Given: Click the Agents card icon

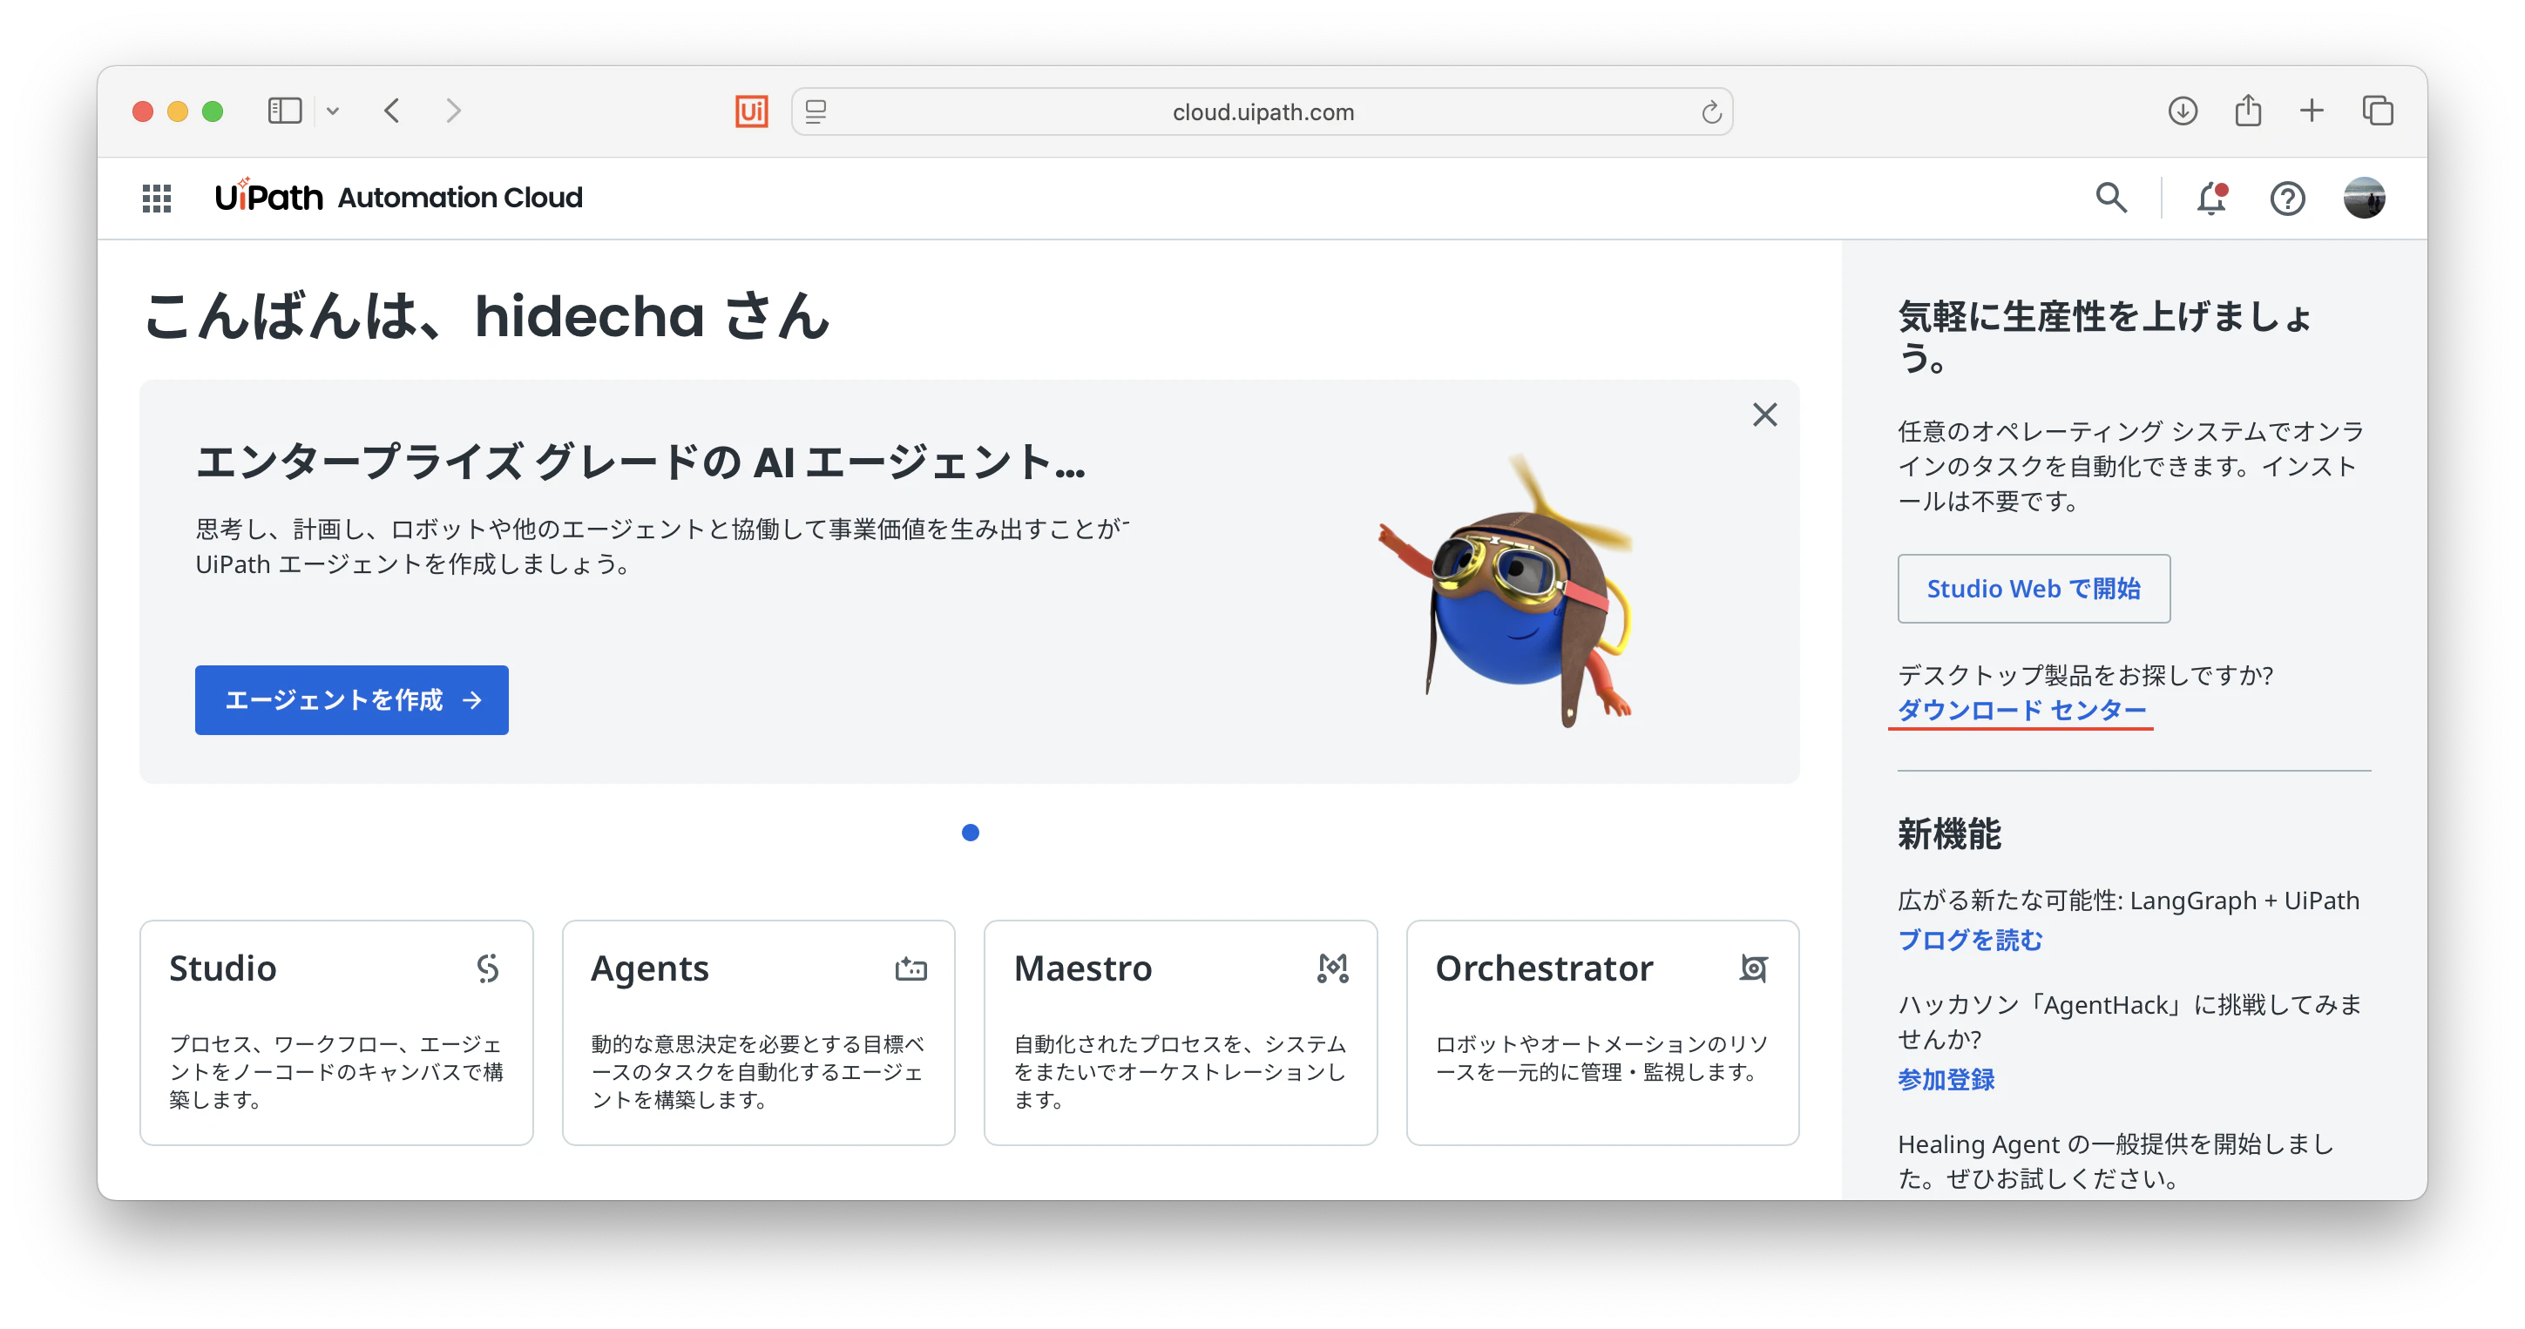Looking at the screenshot, I should 910,968.
